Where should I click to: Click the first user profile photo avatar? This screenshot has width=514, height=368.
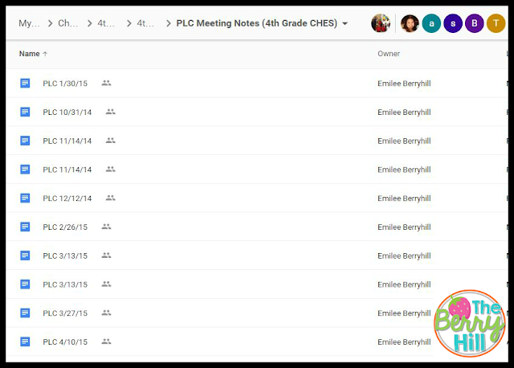point(381,23)
